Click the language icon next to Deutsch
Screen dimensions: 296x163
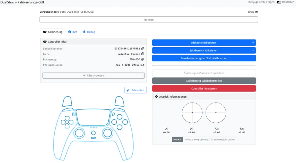[279, 2]
